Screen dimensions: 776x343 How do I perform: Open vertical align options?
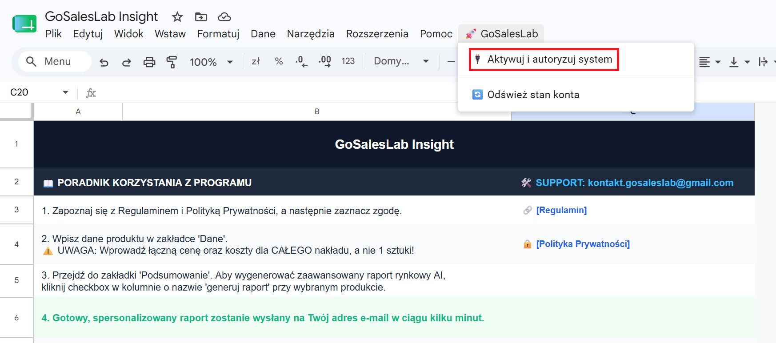(740, 62)
